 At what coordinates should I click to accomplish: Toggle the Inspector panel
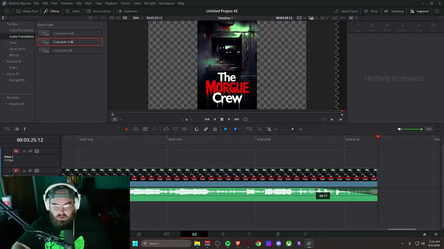419,11
